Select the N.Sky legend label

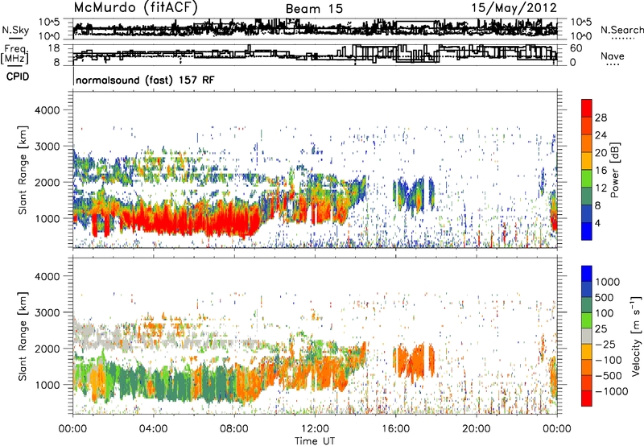(x=15, y=31)
